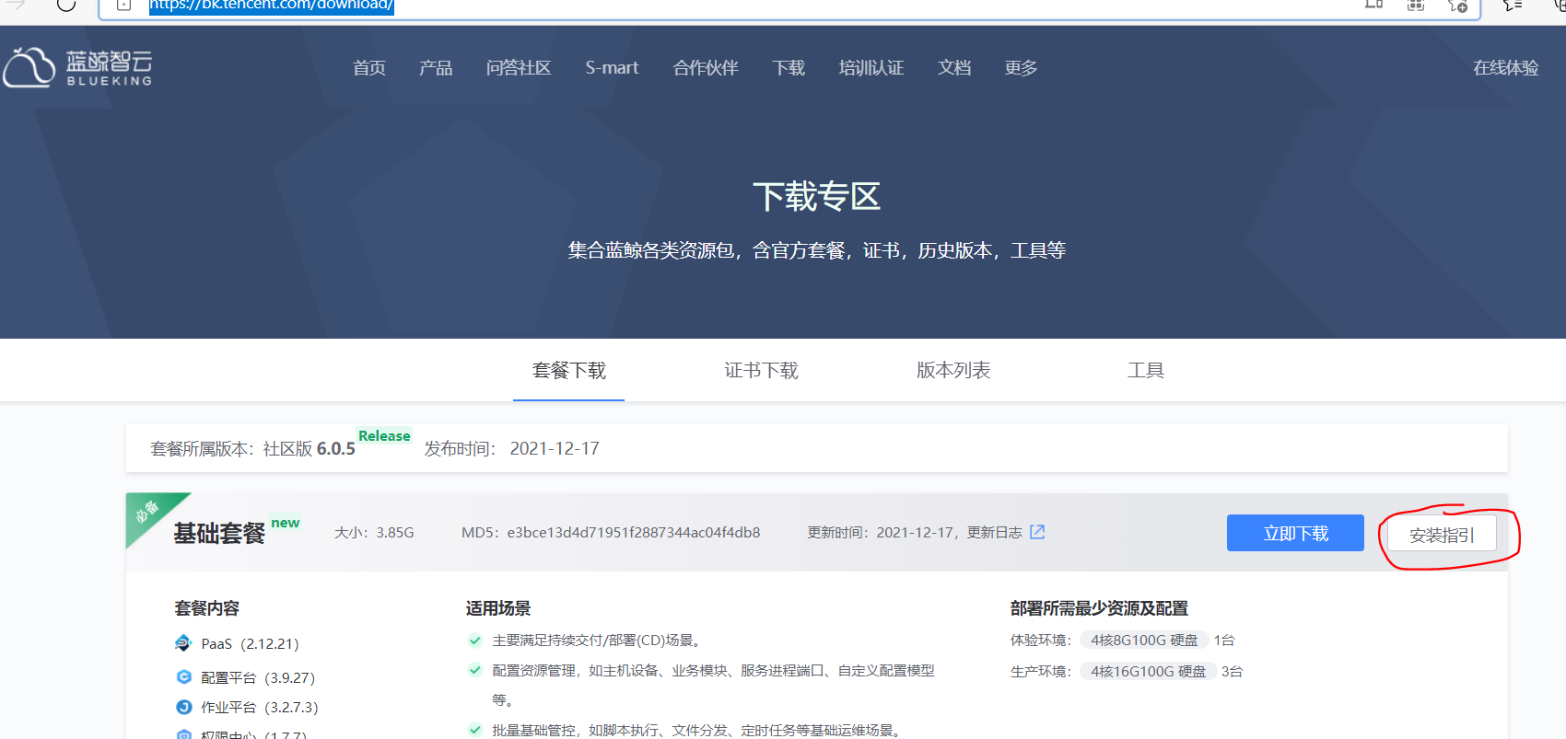The height and width of the screenshot is (739, 1566).
Task: Click the 部署所需最少资源及配置 heading
Action: (1099, 608)
